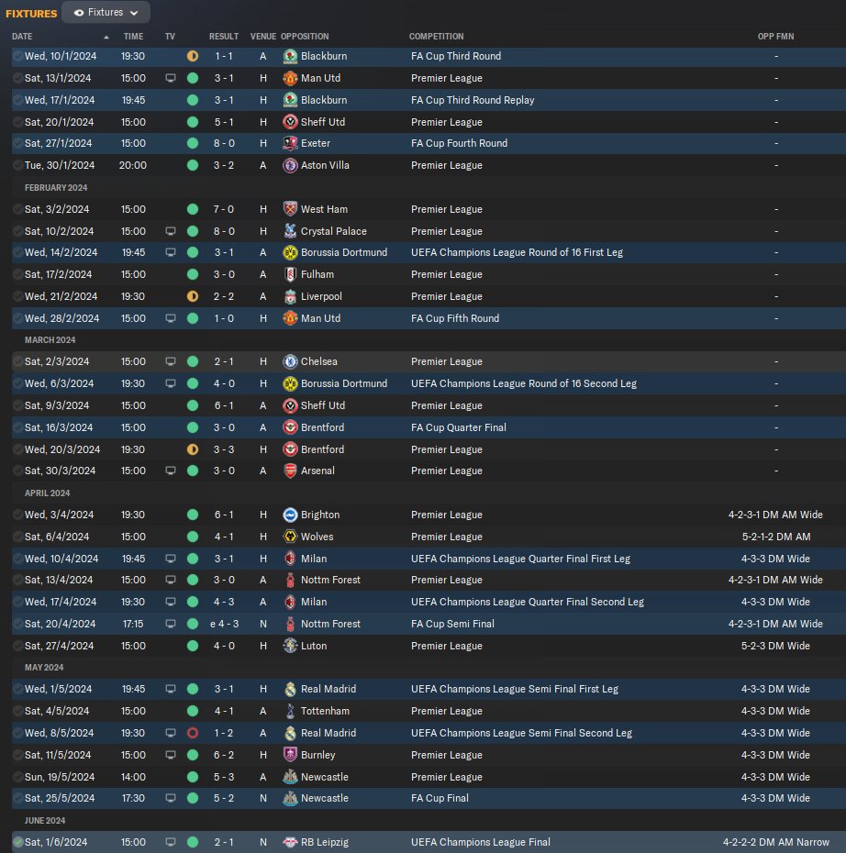Select the APRIL 2024 month header
846x853 pixels.
click(x=48, y=493)
